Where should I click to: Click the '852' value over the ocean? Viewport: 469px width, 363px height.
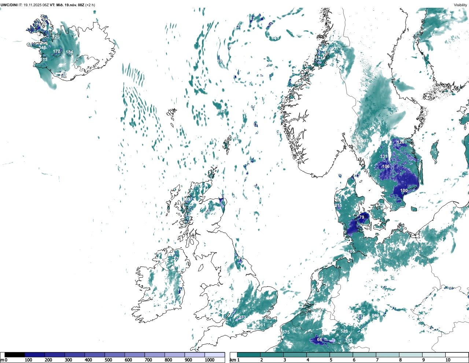click(x=221, y=111)
